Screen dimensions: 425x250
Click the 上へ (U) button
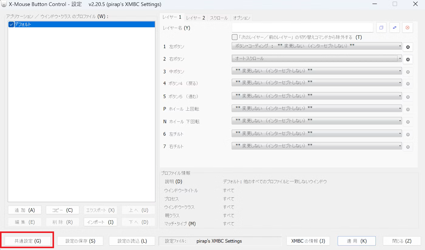point(138,210)
